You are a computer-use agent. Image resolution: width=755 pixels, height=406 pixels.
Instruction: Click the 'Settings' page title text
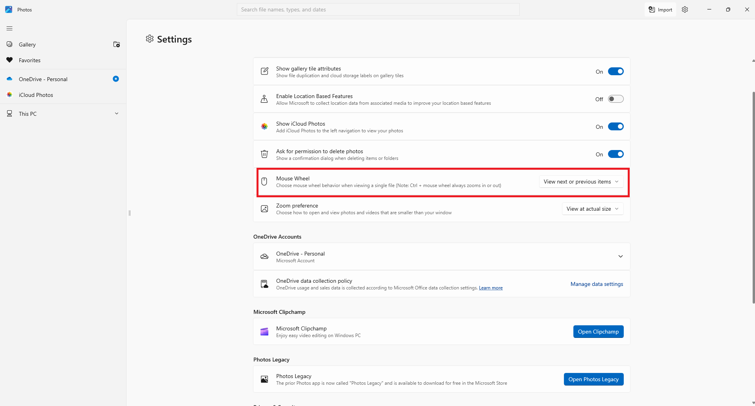(175, 39)
